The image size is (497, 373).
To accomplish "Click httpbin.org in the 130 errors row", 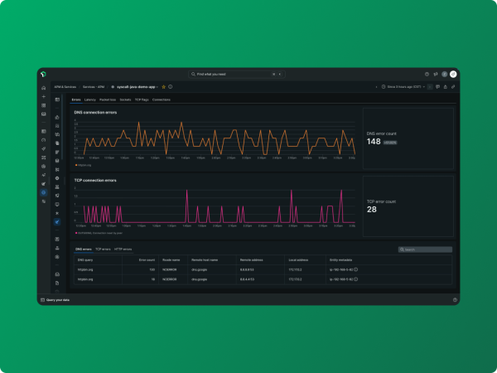I will click(85, 270).
